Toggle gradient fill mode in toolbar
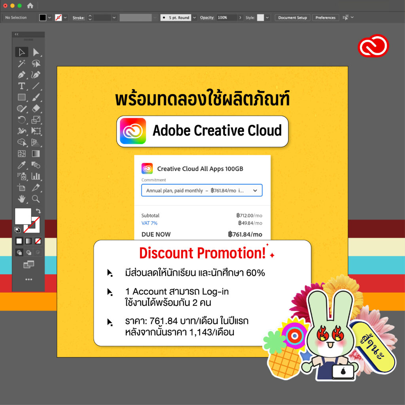 (28, 241)
